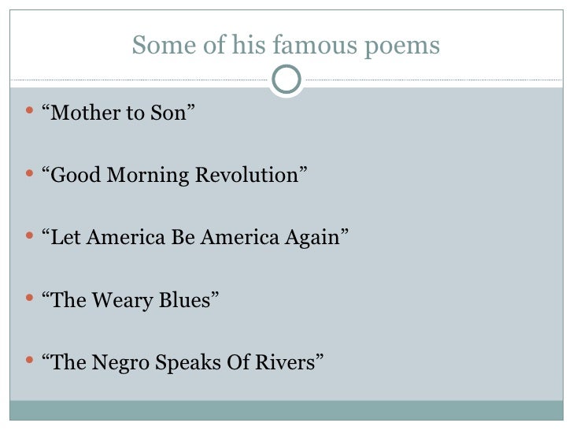Select the "Good Morning Revolution" line
This screenshot has width=573, height=430.
pos(174,175)
